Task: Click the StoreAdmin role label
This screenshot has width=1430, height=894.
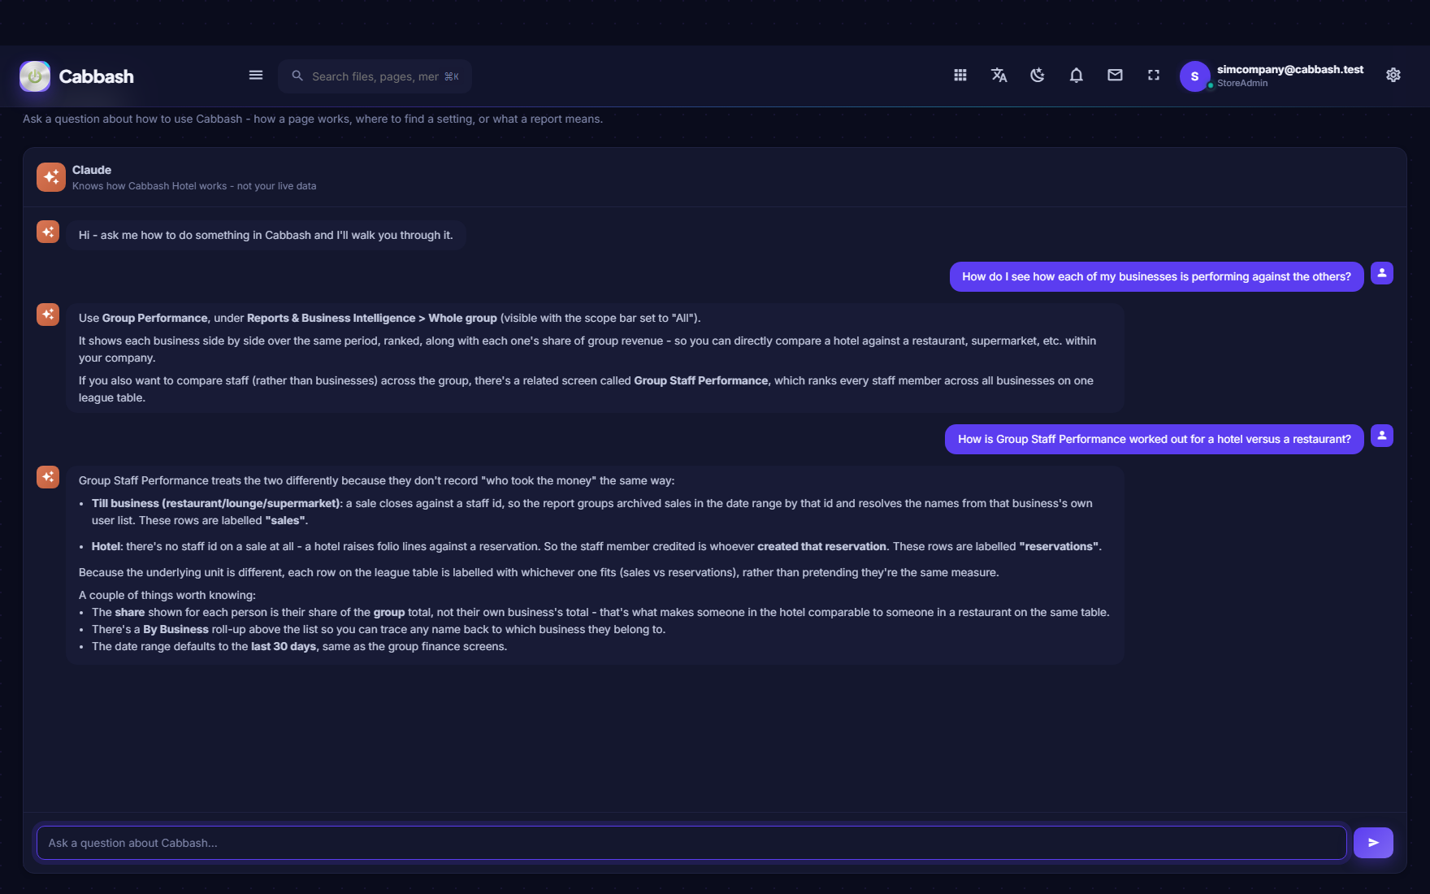Action: [x=1242, y=84]
